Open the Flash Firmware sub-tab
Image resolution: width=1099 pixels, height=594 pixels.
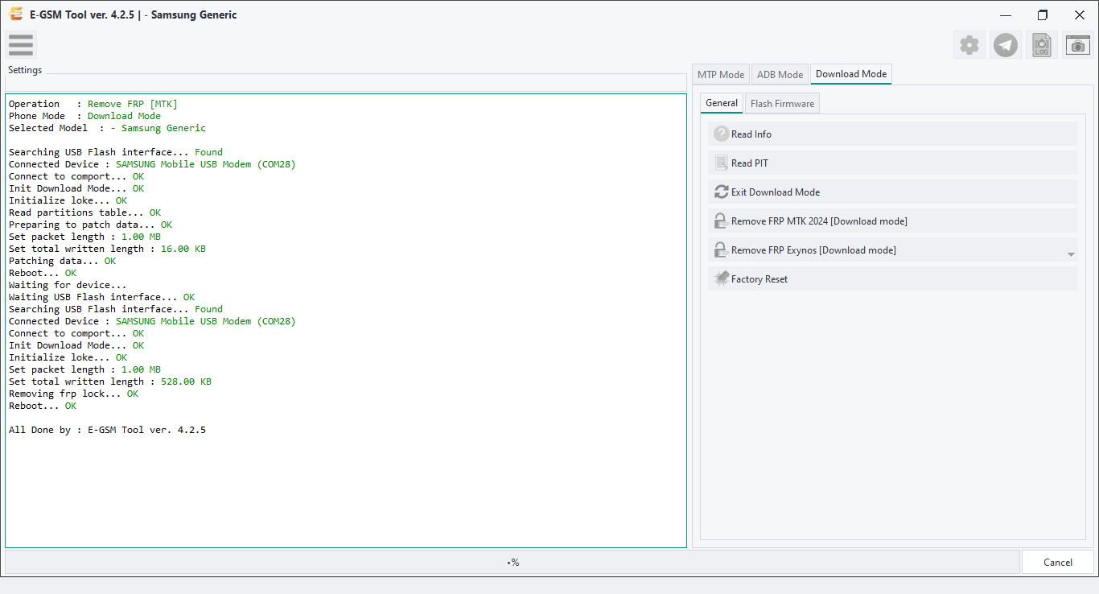pyautogui.click(x=783, y=103)
